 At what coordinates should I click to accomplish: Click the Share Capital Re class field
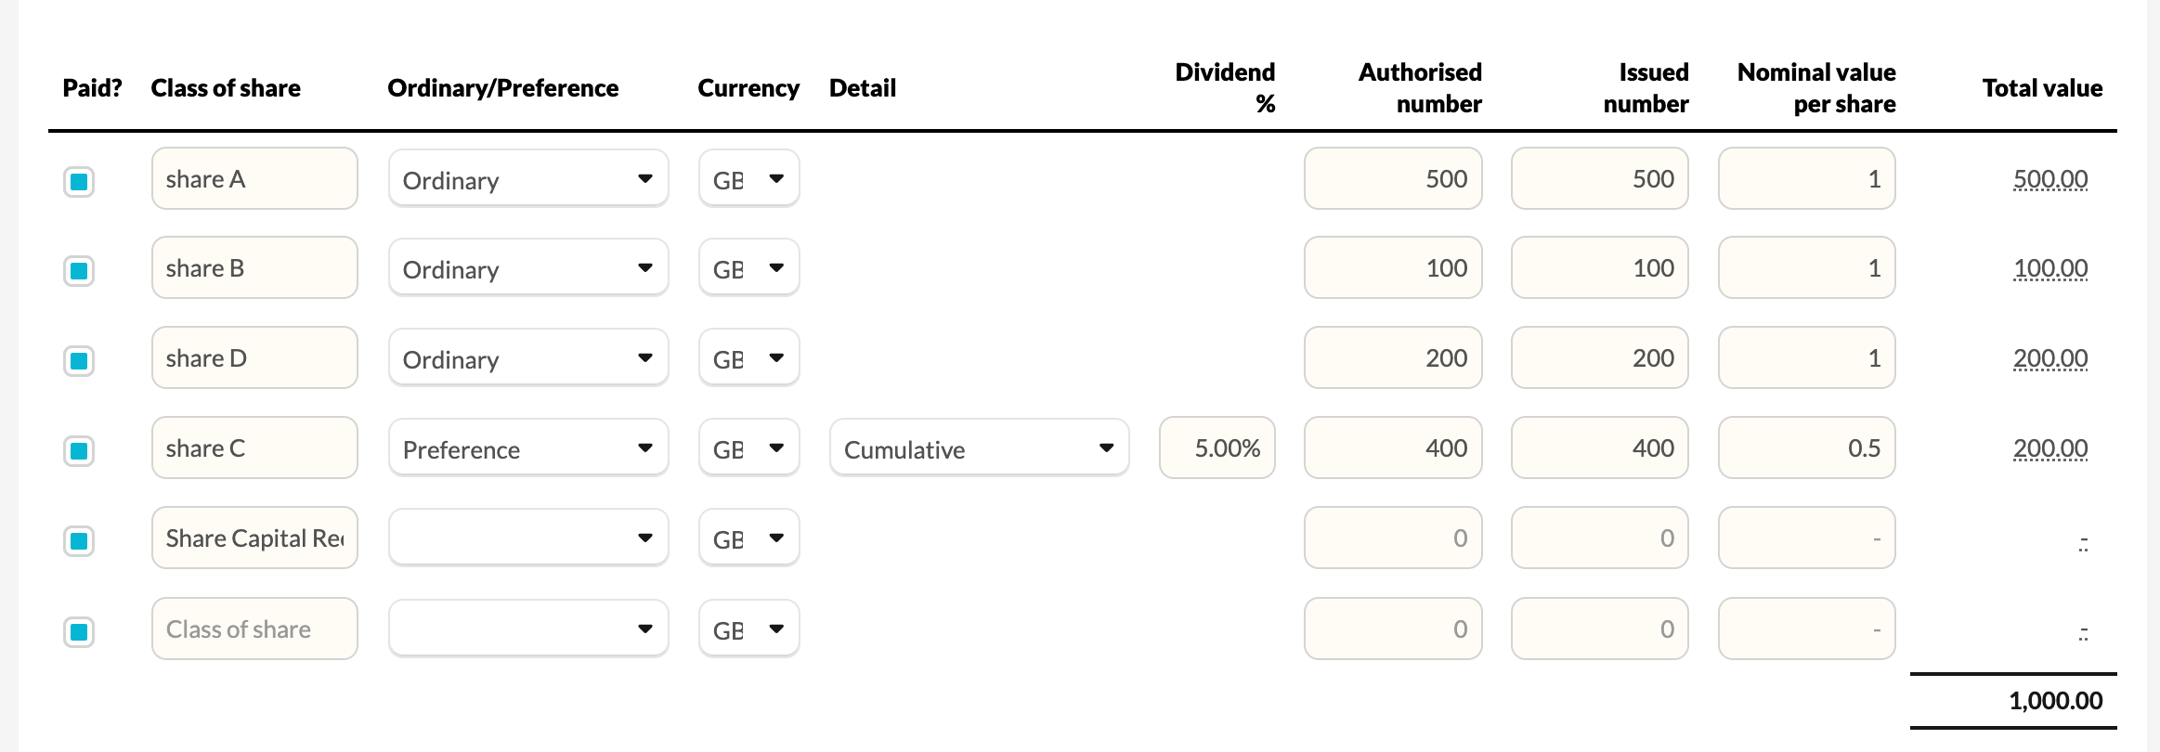pyautogui.click(x=254, y=538)
